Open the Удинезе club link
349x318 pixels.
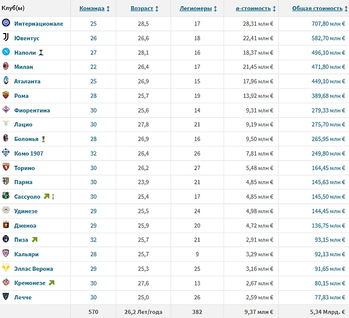click(x=26, y=211)
